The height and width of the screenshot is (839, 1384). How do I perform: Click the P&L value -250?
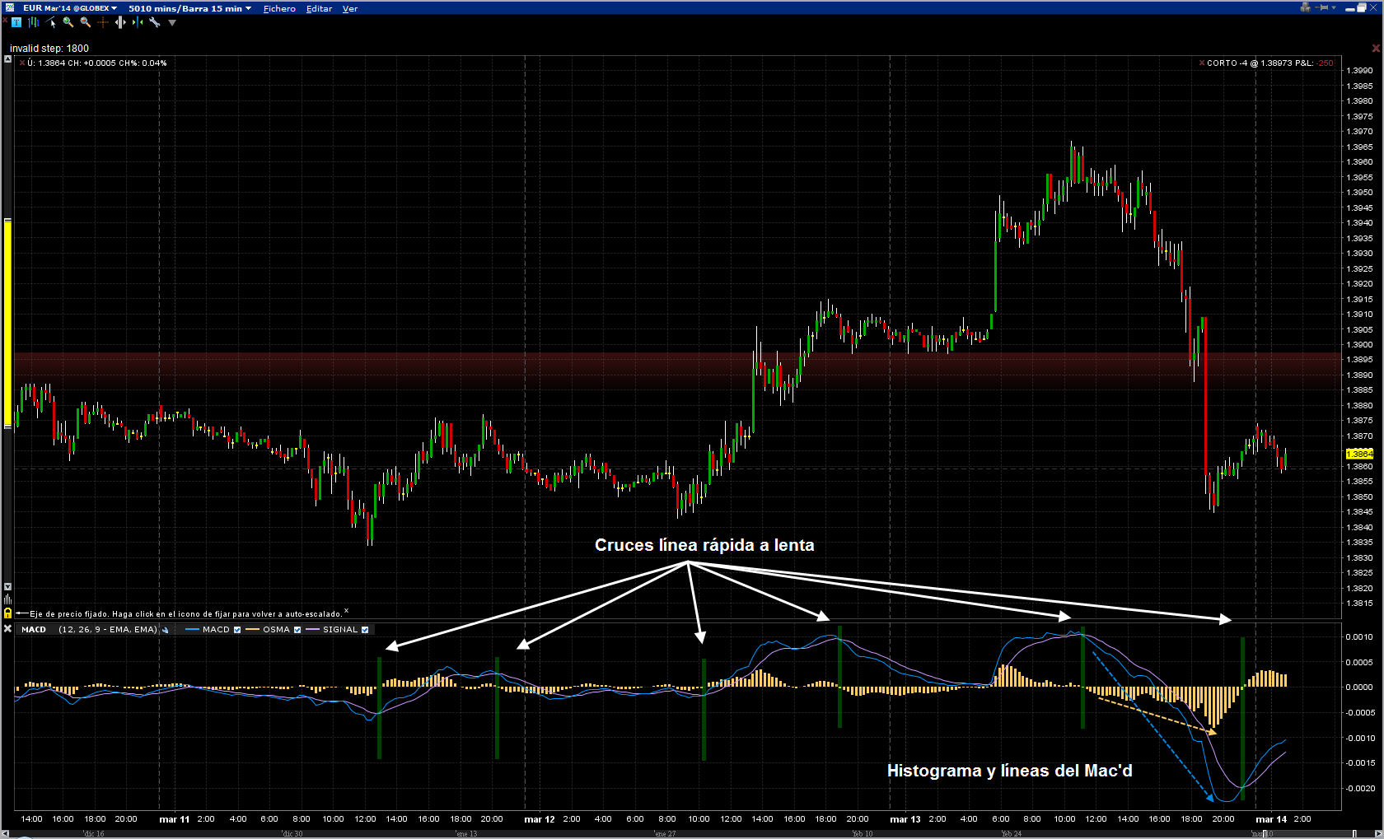coord(1325,63)
